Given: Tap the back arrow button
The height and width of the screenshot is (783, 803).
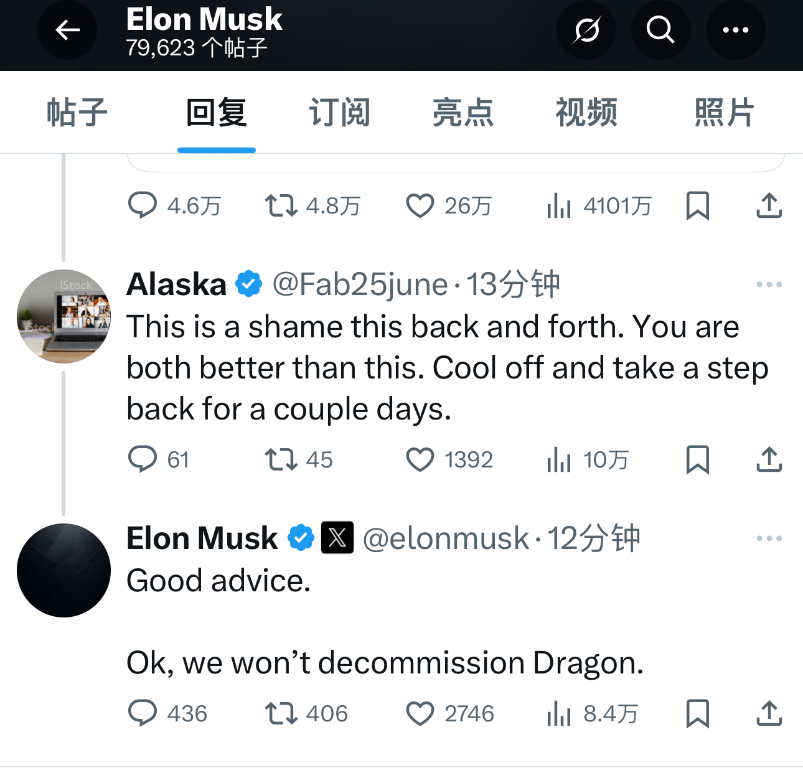Looking at the screenshot, I should pos(67,30).
